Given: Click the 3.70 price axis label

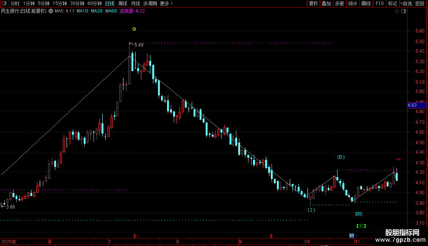Looking at the screenshot, I should tap(420, 223).
